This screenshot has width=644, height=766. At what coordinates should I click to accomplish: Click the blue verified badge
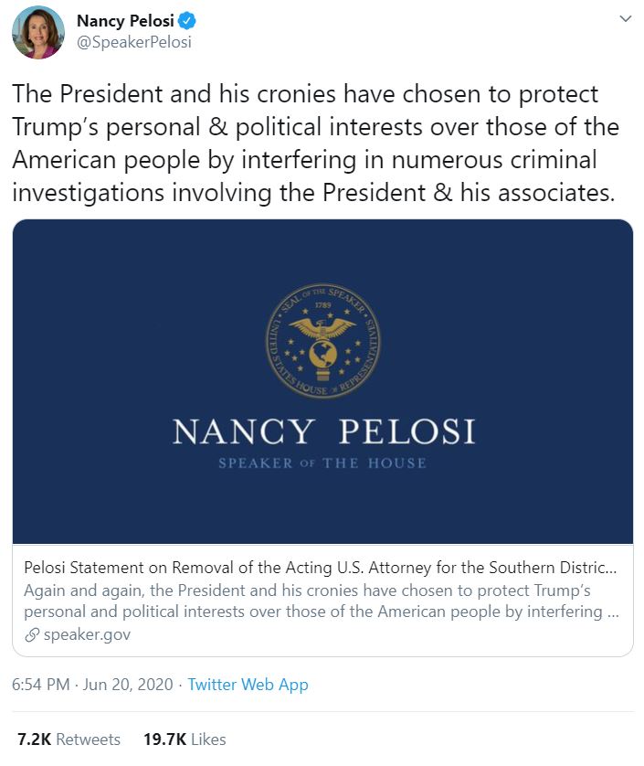pos(187,21)
